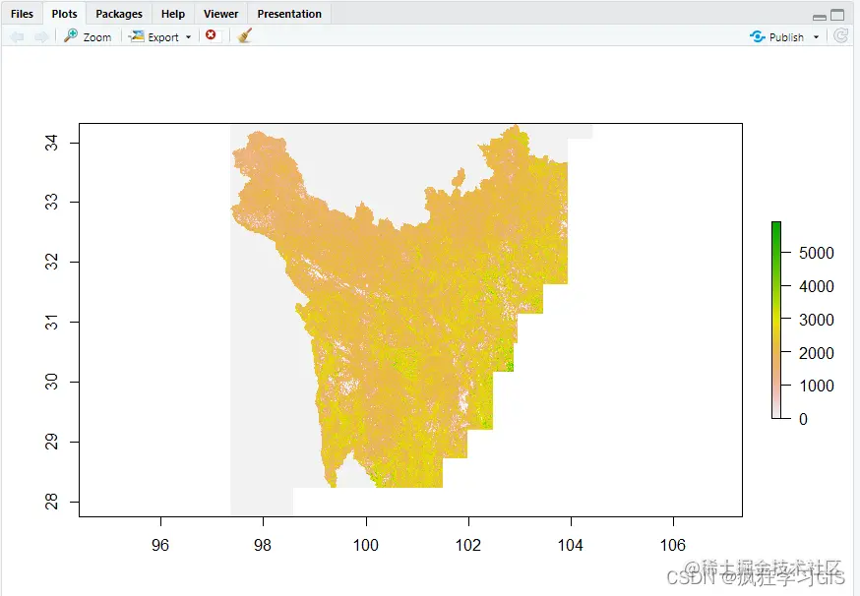Clear all plots with the broom icon

point(245,35)
